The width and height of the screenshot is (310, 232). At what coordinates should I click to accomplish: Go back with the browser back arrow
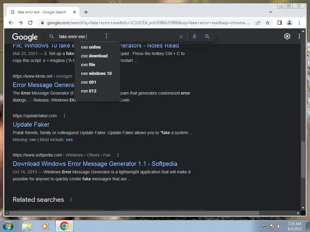[x=11, y=23]
